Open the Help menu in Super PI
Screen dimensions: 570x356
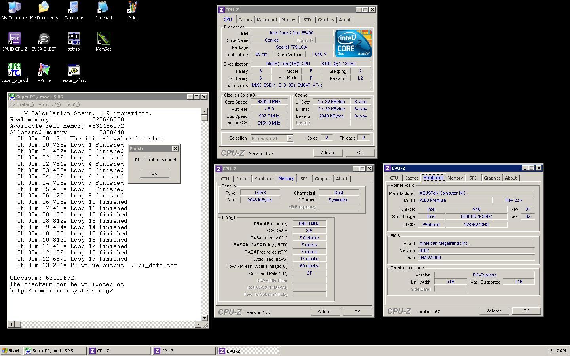click(x=72, y=104)
